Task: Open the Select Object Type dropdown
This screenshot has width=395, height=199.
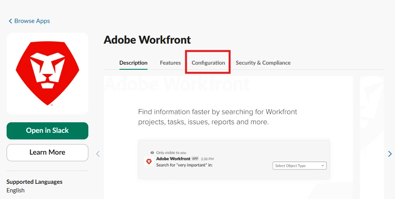Action: coord(300,166)
